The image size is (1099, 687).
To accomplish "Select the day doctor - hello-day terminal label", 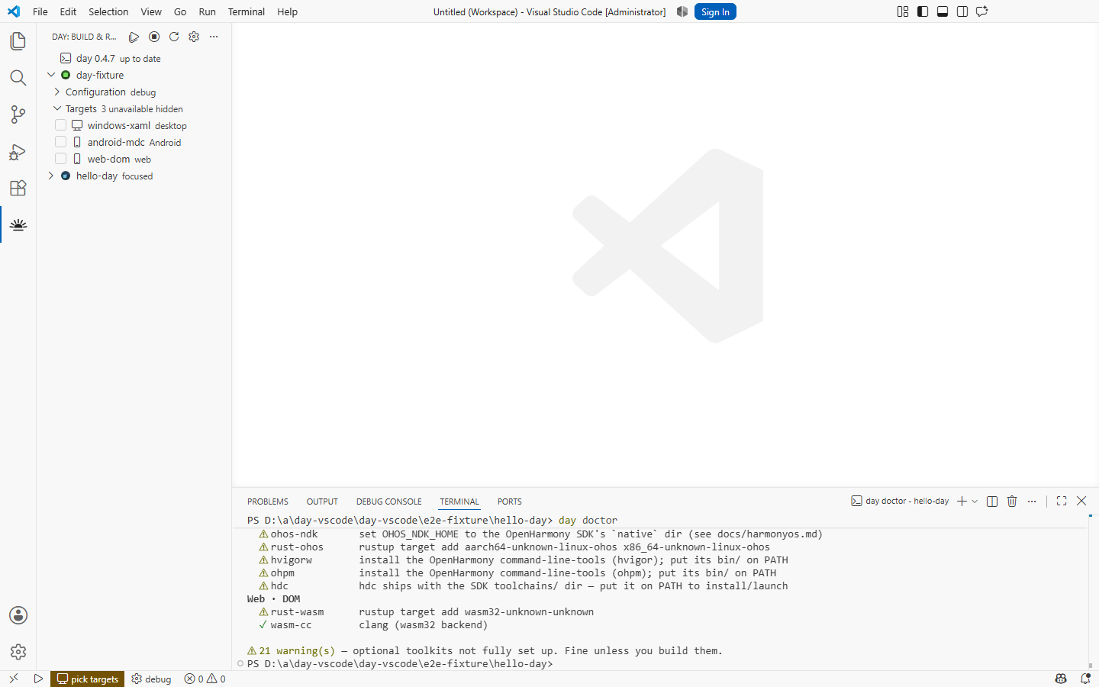I will (x=901, y=502).
